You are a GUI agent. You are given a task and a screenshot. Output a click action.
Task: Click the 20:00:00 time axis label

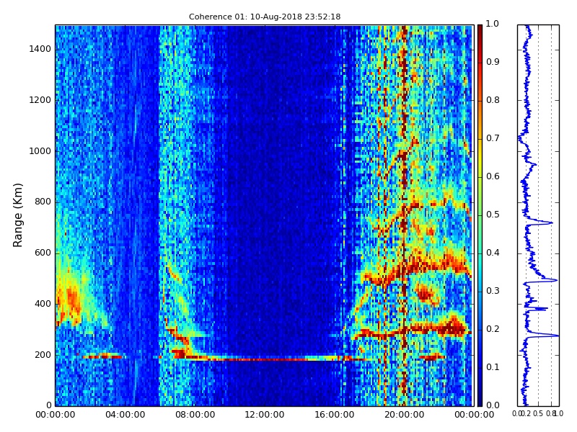[405, 415]
